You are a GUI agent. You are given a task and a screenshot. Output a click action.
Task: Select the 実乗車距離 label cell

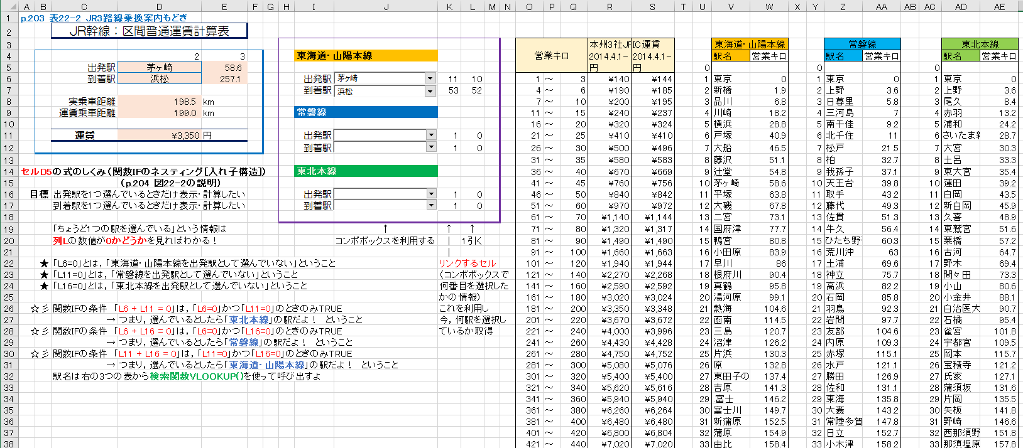click(85, 101)
